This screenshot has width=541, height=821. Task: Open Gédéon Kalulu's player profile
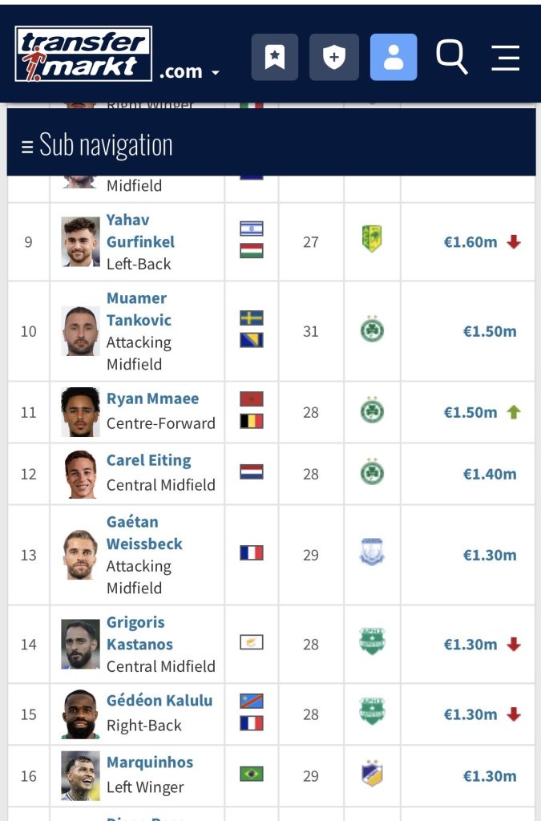pos(159,700)
